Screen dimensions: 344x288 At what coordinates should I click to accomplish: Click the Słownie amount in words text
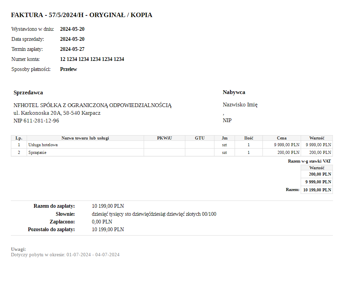pyautogui.click(x=154, y=214)
